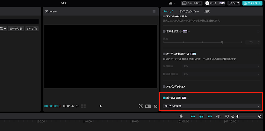Click the info icon beside 音声を加工
This screenshot has height=131, width=265.
point(181,31)
